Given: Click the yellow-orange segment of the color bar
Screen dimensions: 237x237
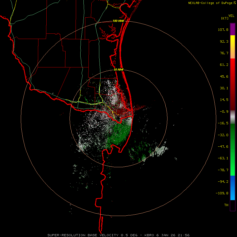Looking at the screenshot, I should (233, 47).
